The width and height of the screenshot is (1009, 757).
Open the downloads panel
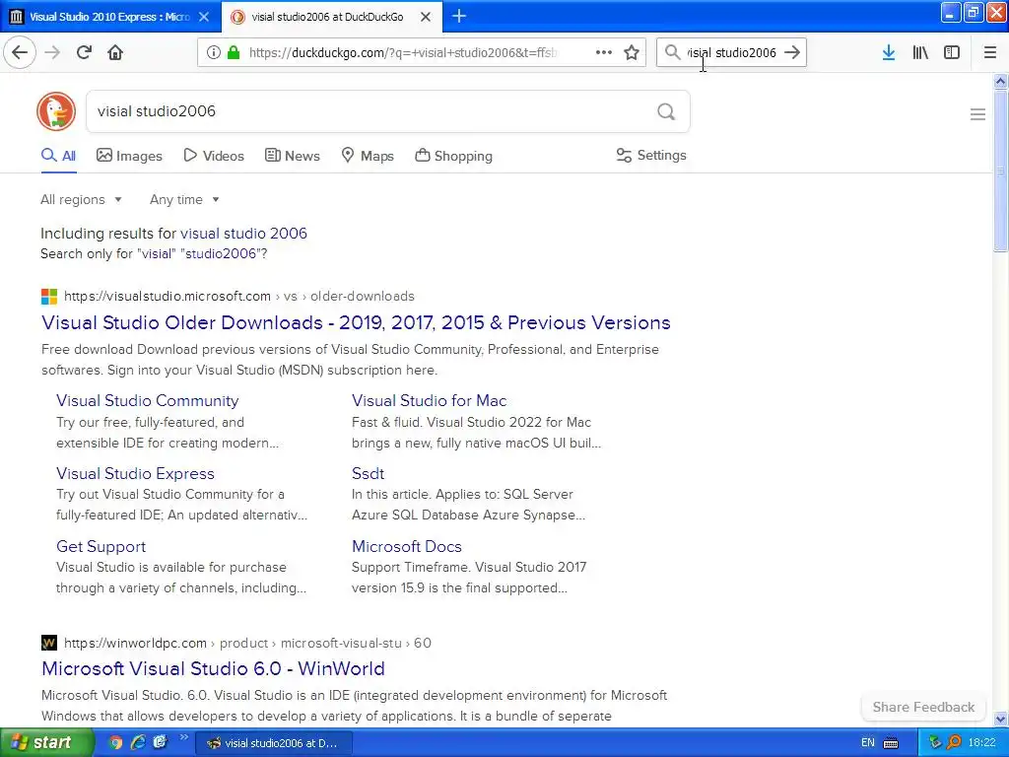point(889,52)
